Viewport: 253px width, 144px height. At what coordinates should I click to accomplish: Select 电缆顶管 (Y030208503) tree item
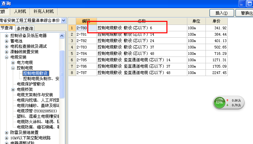pyautogui.click(x=37, y=111)
